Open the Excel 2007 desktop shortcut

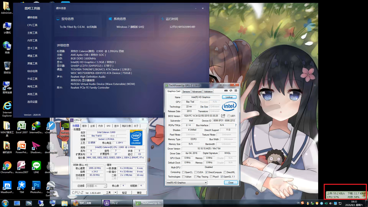[22, 128]
